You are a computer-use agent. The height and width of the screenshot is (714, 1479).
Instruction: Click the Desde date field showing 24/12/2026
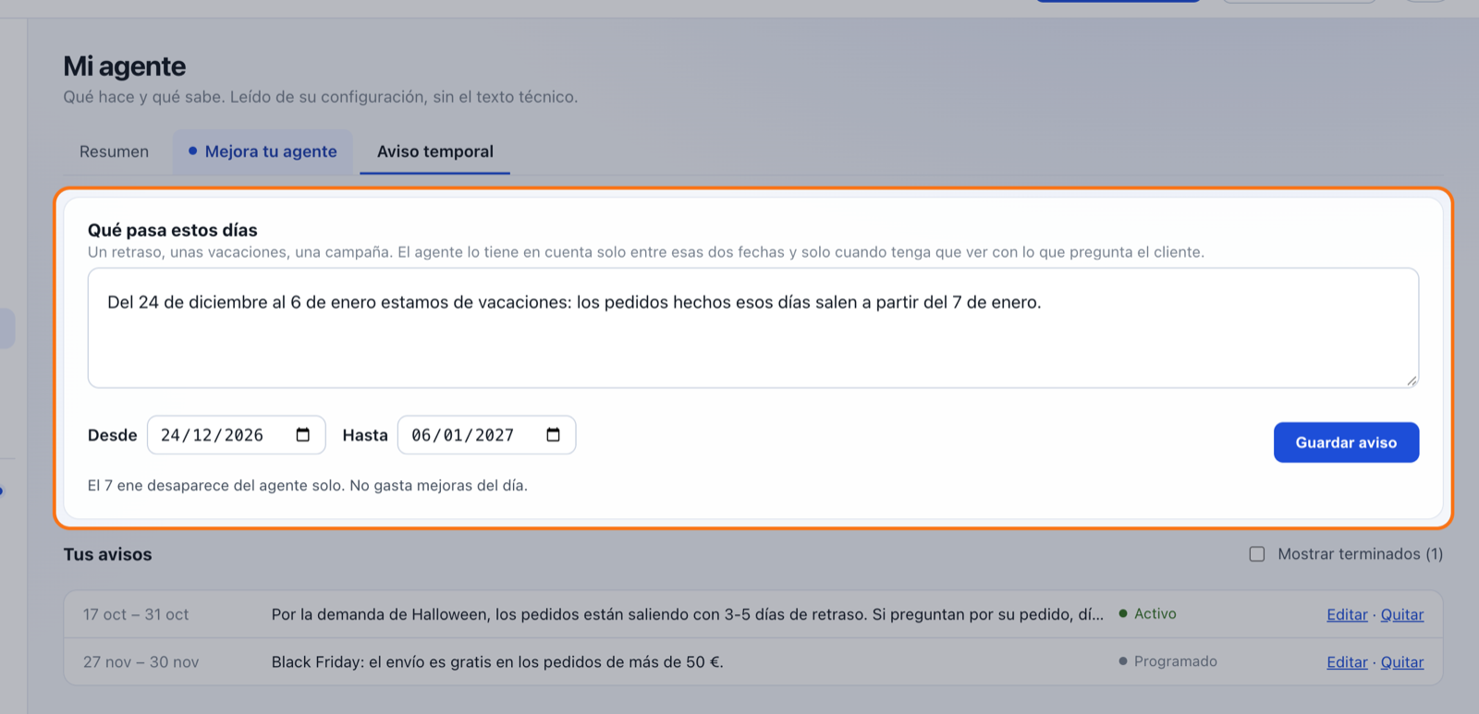(x=237, y=435)
